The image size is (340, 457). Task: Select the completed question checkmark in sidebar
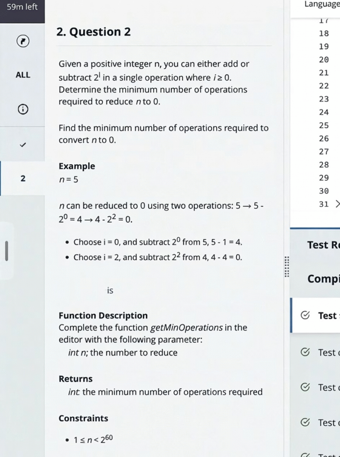[22, 145]
